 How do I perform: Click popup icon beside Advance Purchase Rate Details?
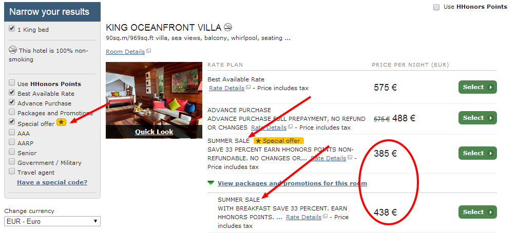(x=290, y=127)
